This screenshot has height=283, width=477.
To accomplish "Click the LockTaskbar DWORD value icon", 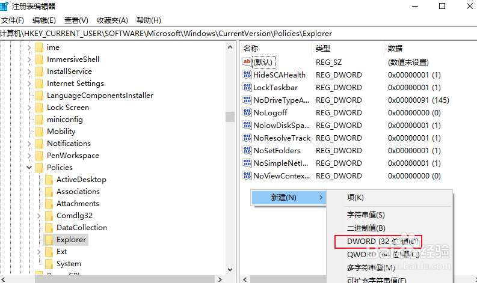I will [x=247, y=87].
